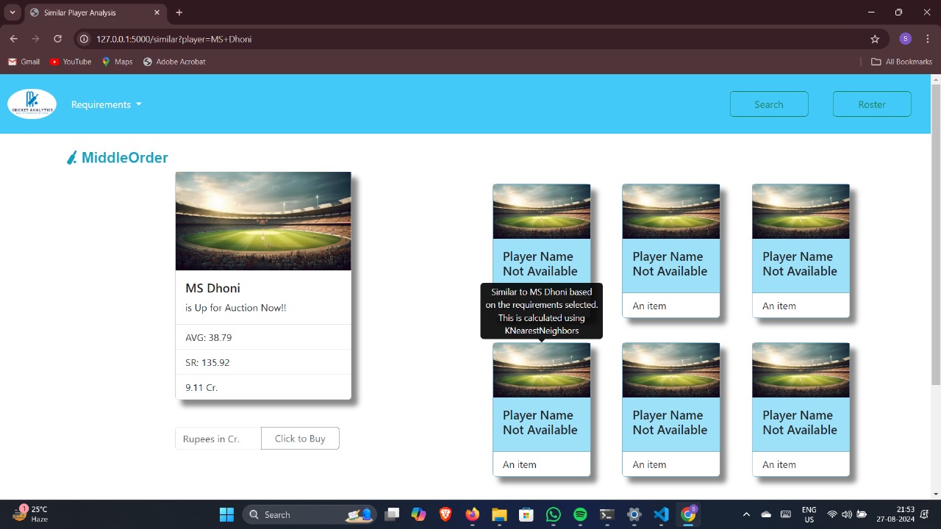
Task: Click the Cricket Analytics logo
Action: (x=32, y=104)
